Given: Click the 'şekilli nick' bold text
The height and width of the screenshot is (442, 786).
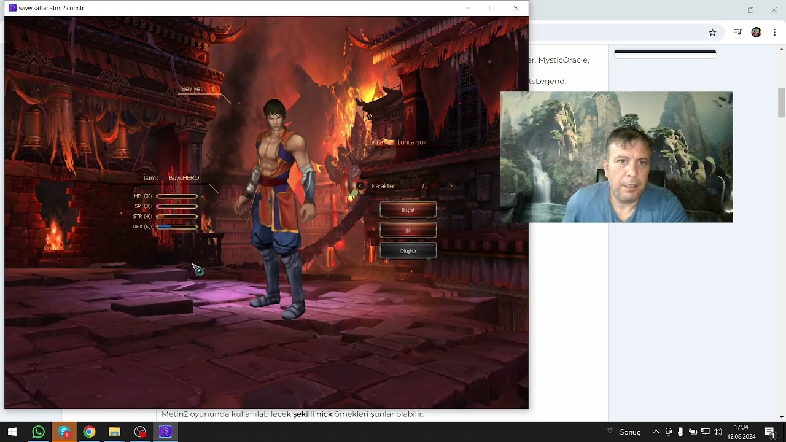Looking at the screenshot, I should (x=313, y=414).
